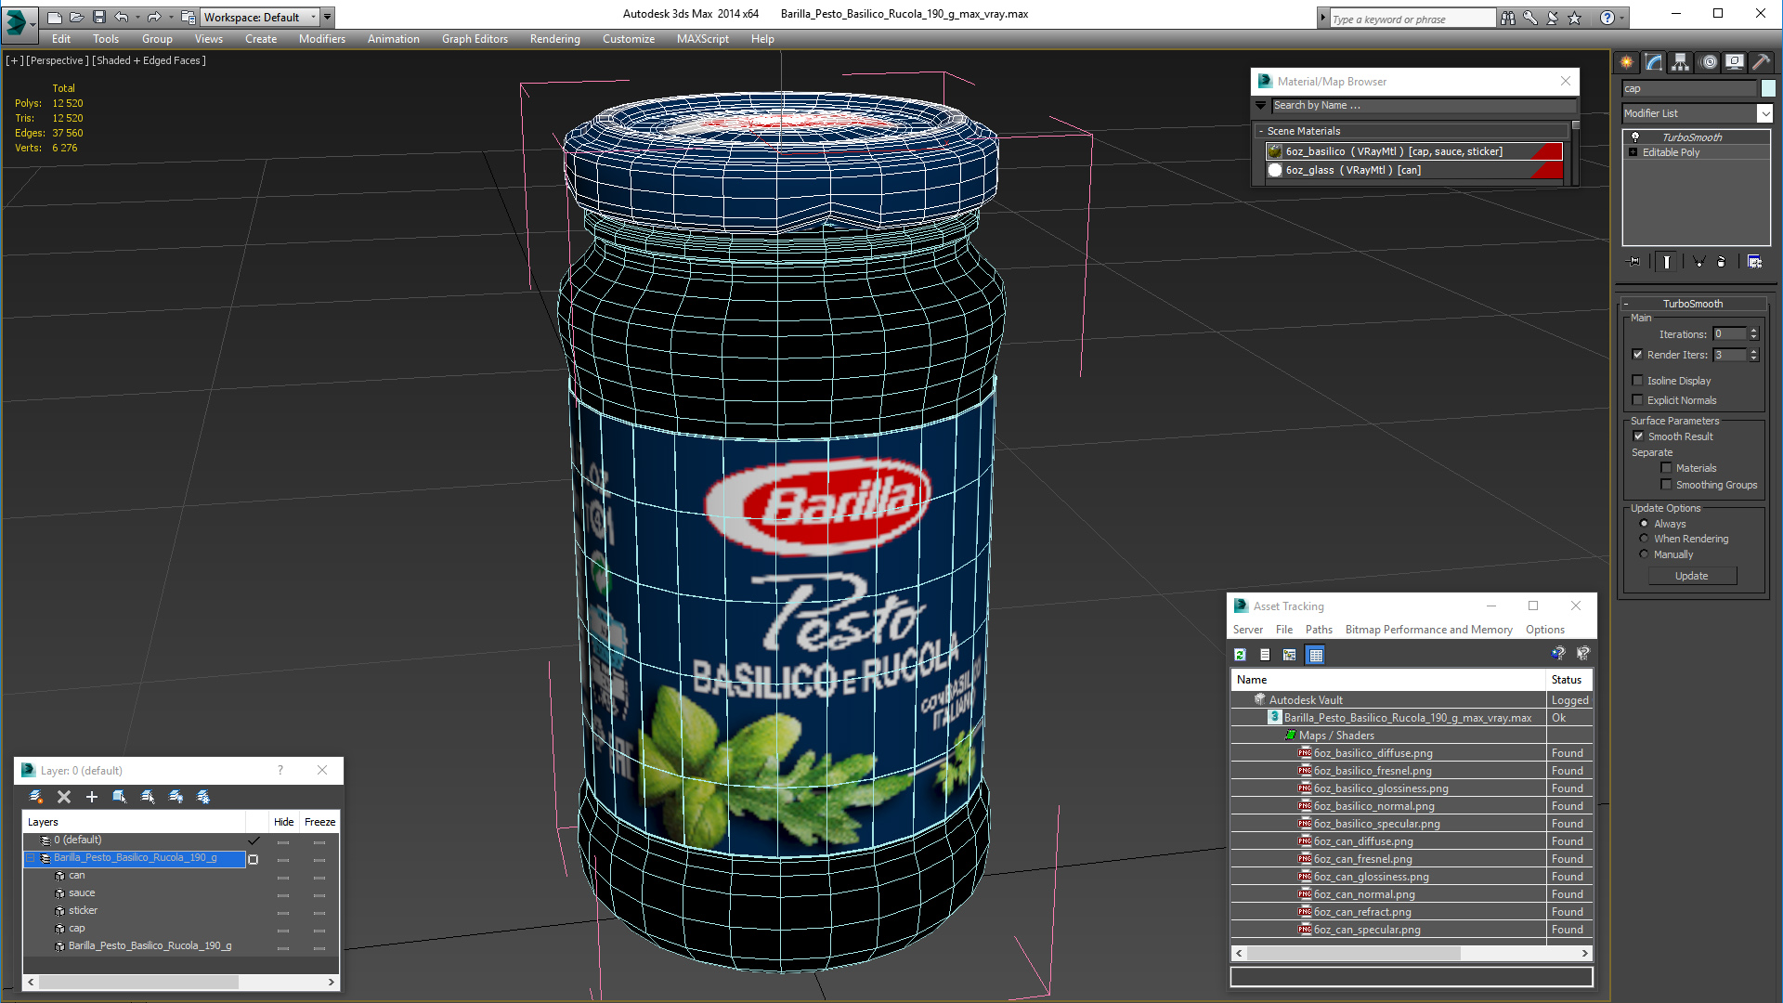Open Configure Modifier Sets icon
Viewport: 1783px width, 1003px height.
1754,262
